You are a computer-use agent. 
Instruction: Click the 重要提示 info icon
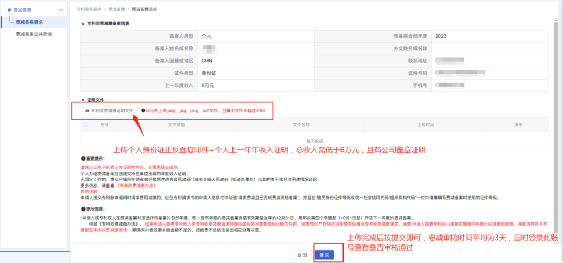83,158
